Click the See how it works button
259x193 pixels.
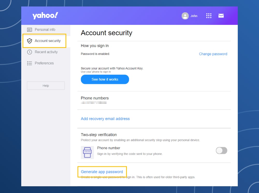[105, 79]
